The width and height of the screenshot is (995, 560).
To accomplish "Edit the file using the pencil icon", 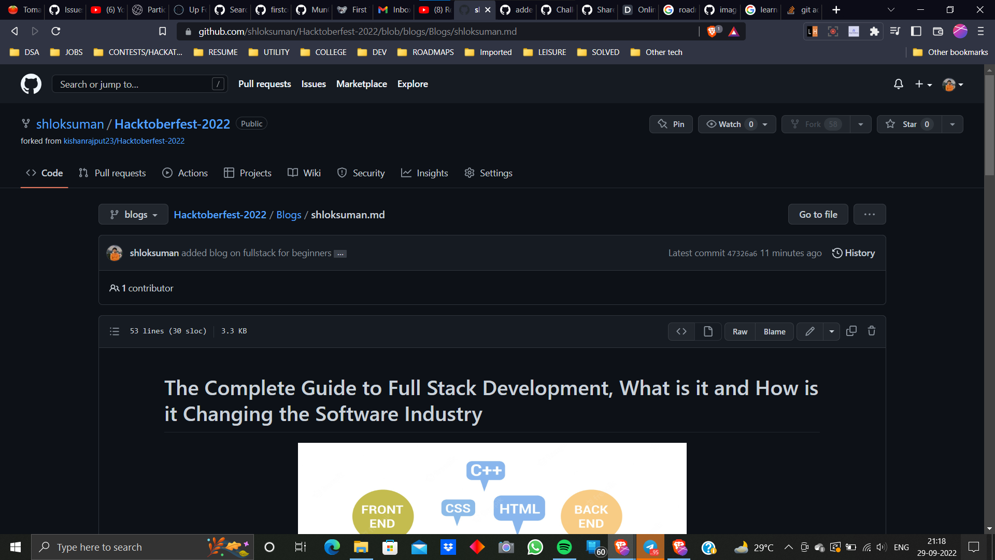I will 809,331.
